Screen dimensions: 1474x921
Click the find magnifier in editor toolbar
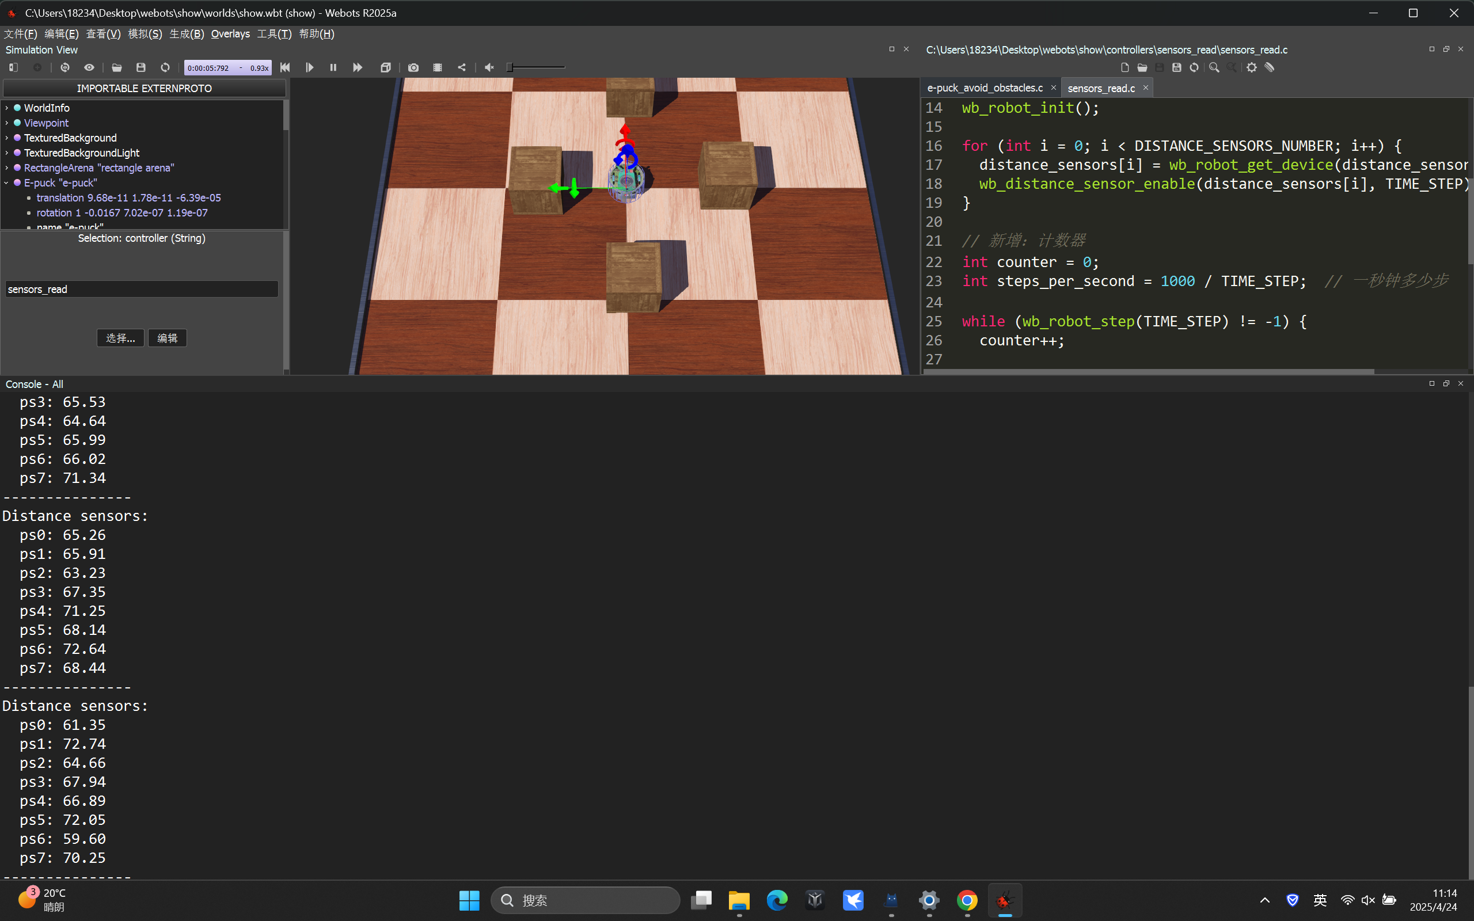pos(1214,67)
